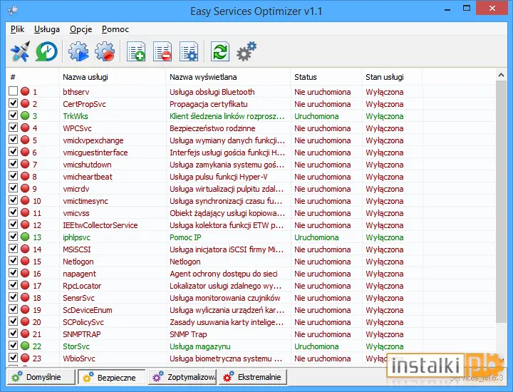The height and width of the screenshot is (392, 513).
Task: Uncheck the TrkWks row checkbox
Action: (x=13, y=115)
